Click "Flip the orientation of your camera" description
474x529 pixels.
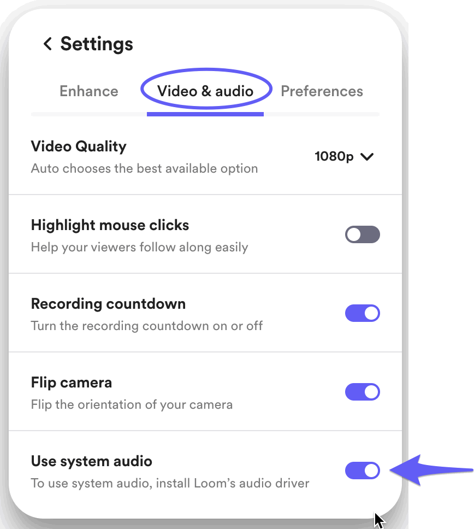point(132,405)
